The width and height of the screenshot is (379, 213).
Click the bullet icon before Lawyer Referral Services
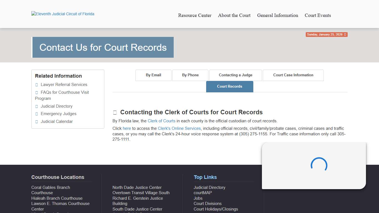tap(37, 84)
